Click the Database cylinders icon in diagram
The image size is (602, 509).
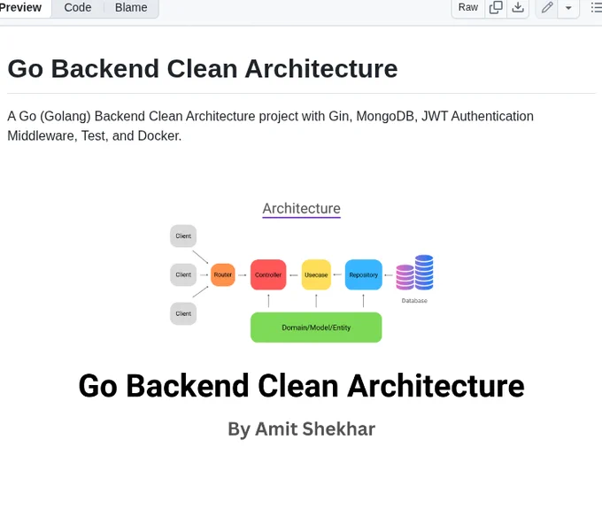point(414,272)
